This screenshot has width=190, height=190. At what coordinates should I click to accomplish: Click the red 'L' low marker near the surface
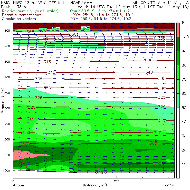(99, 168)
